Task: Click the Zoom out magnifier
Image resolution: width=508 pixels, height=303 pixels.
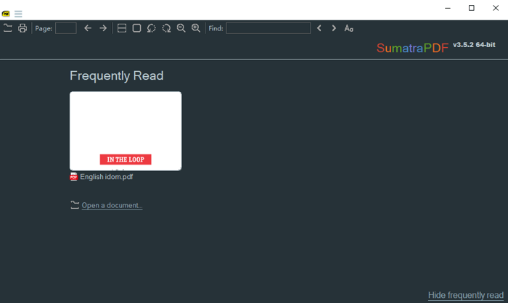Action: 181,28
